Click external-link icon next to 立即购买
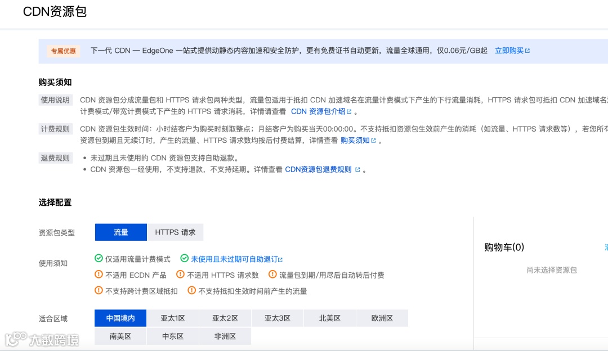 tap(527, 51)
